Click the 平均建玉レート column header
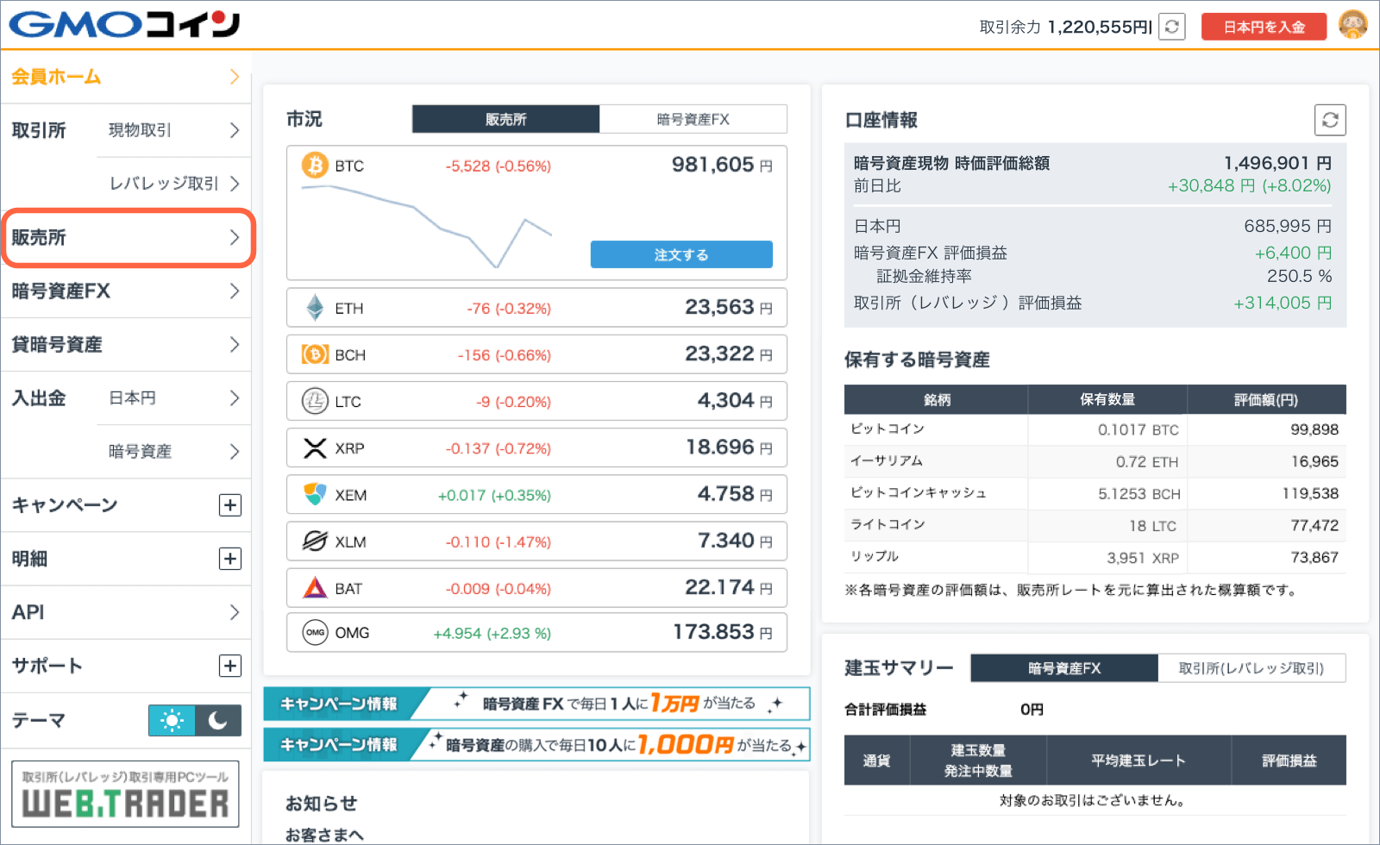This screenshot has height=845, width=1380. 1138,760
